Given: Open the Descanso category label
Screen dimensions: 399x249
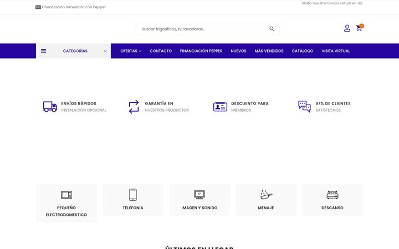Looking at the screenshot, I should coord(332,207).
